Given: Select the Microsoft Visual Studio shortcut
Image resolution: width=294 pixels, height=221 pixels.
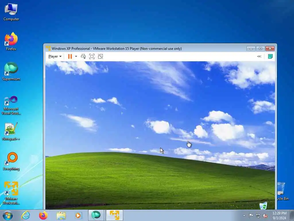Looking at the screenshot, I should [x=11, y=105].
